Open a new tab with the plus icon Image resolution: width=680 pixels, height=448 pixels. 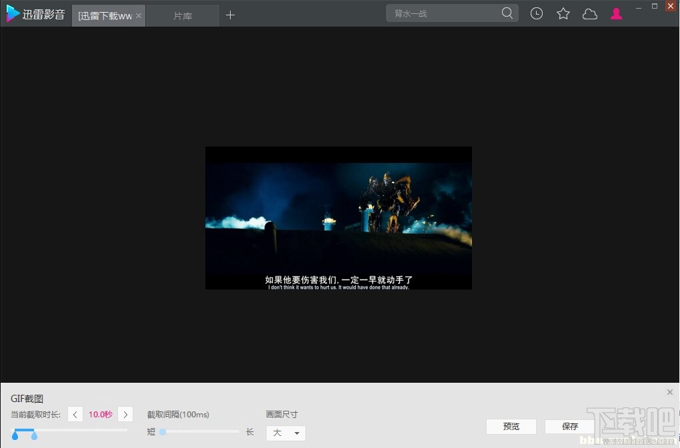[230, 13]
